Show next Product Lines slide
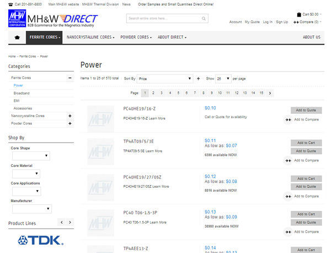This screenshot has height=253, width=331. click(70, 222)
